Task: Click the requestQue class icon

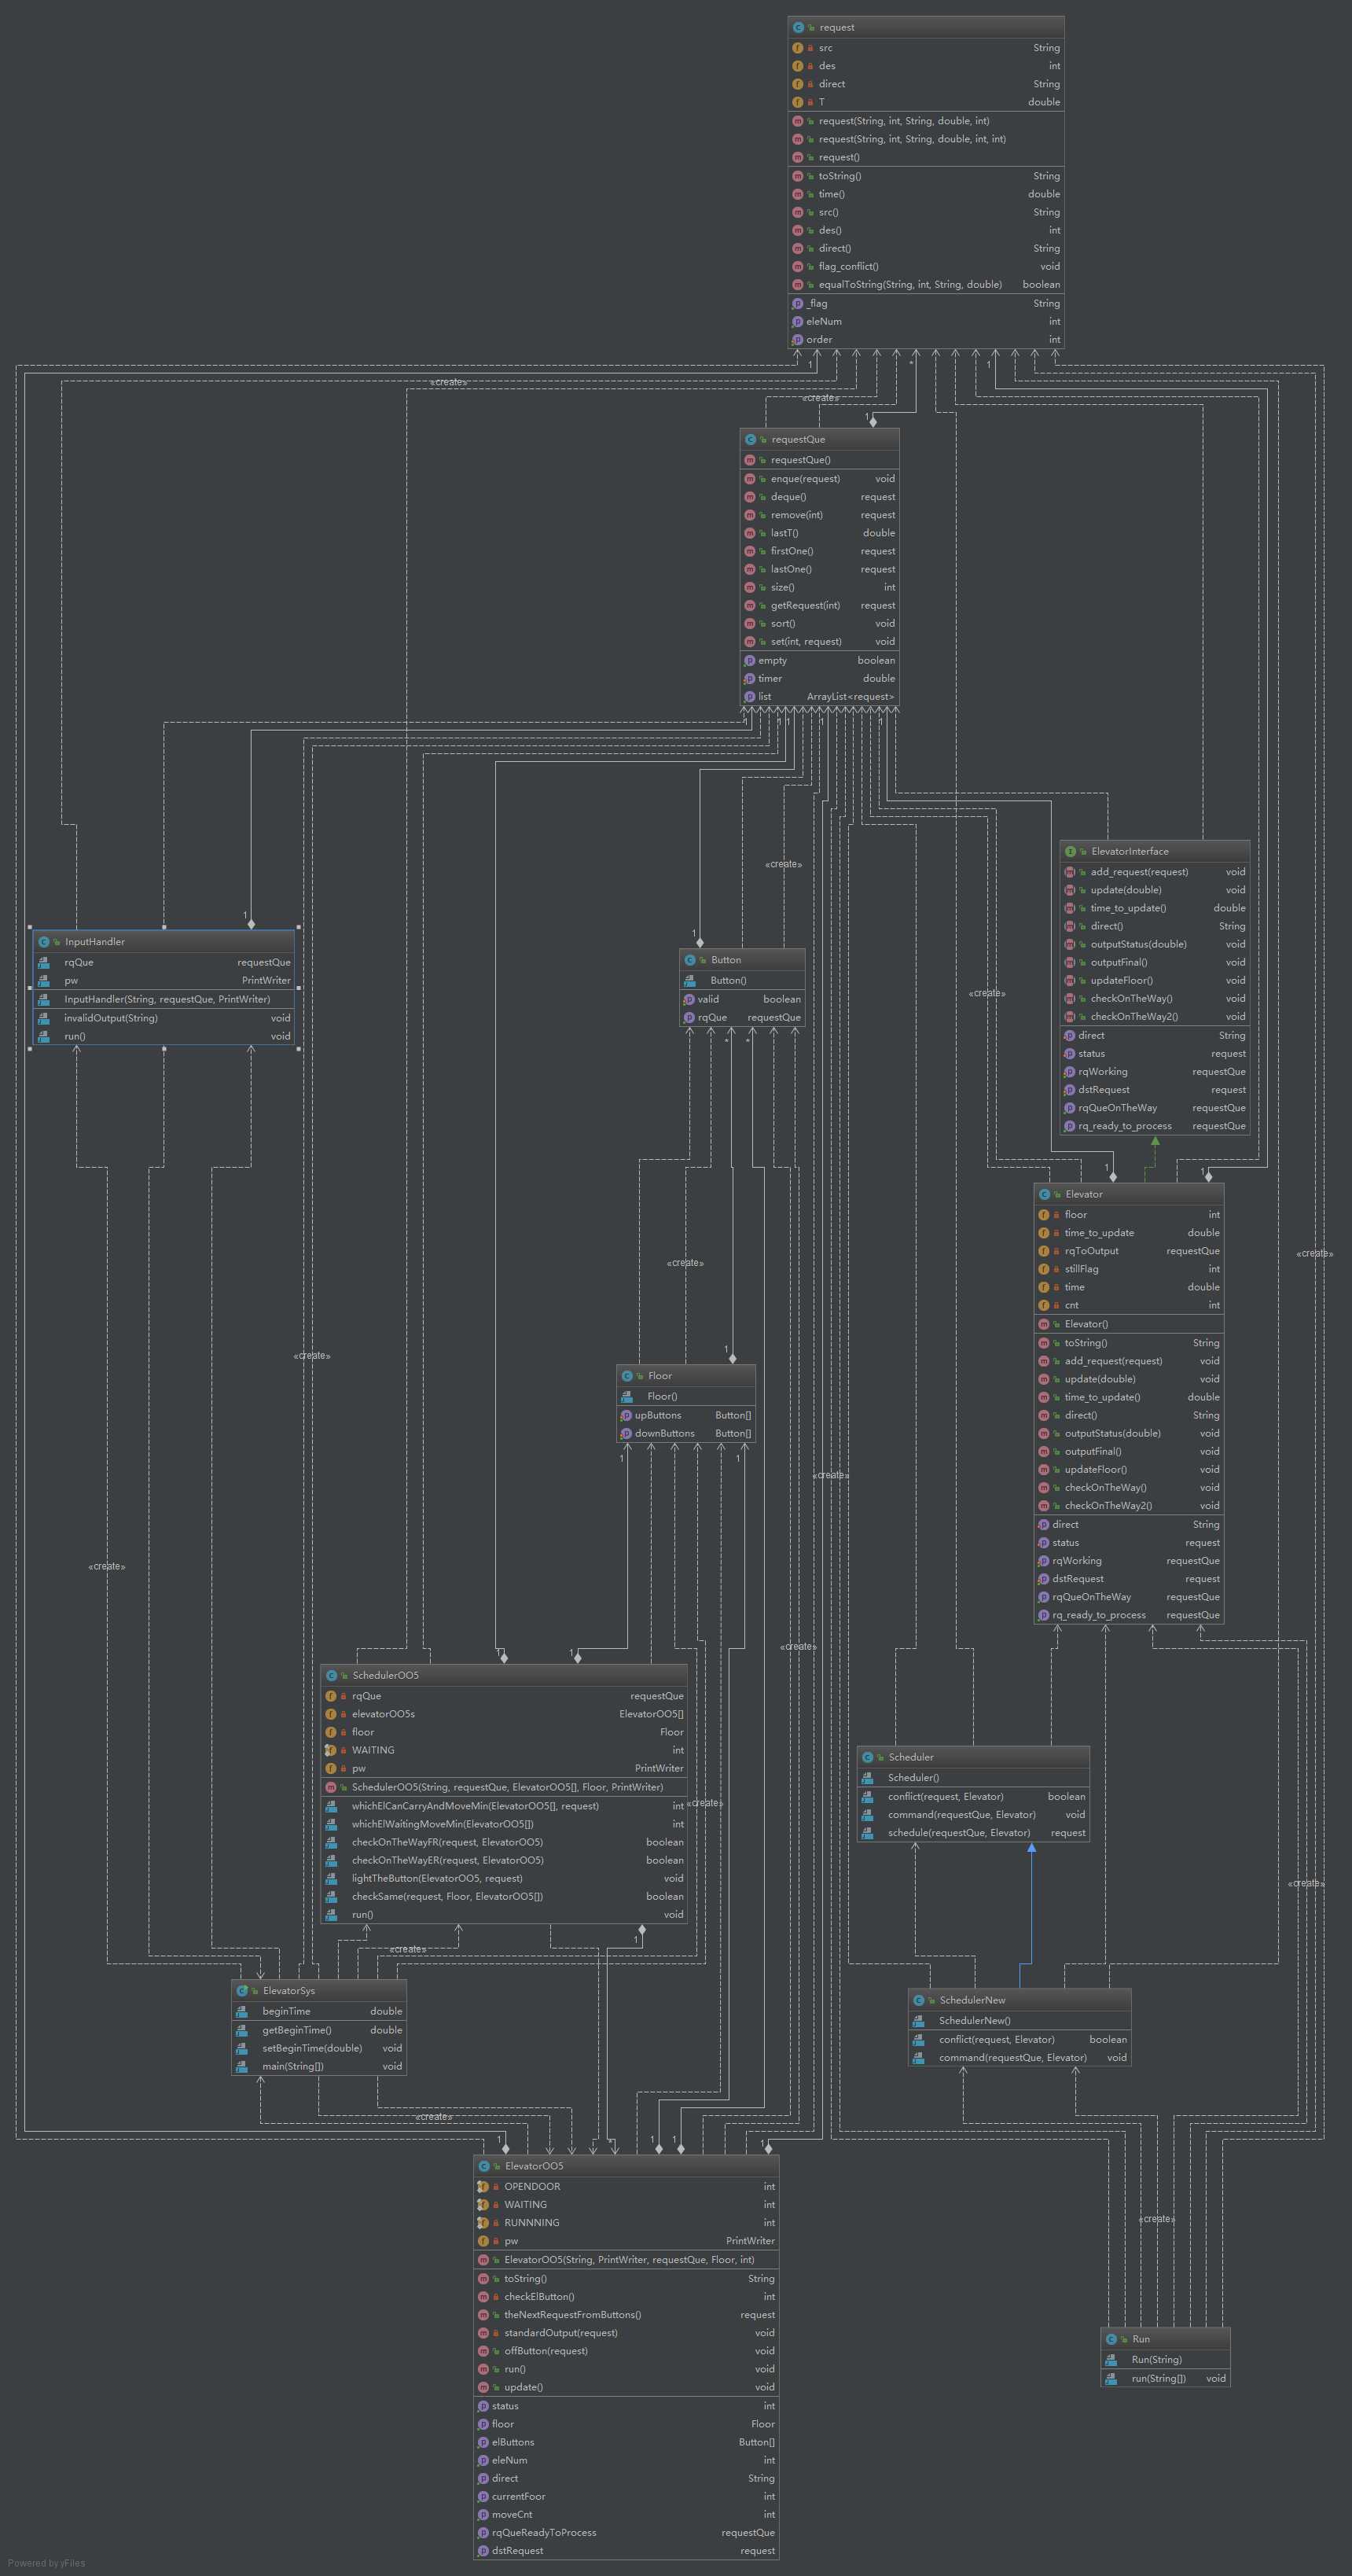Action: (750, 440)
